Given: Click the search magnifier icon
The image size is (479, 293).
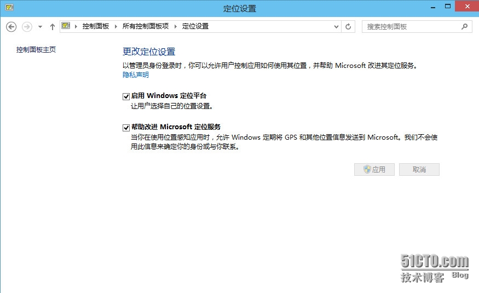Looking at the screenshot, I should (x=464, y=27).
